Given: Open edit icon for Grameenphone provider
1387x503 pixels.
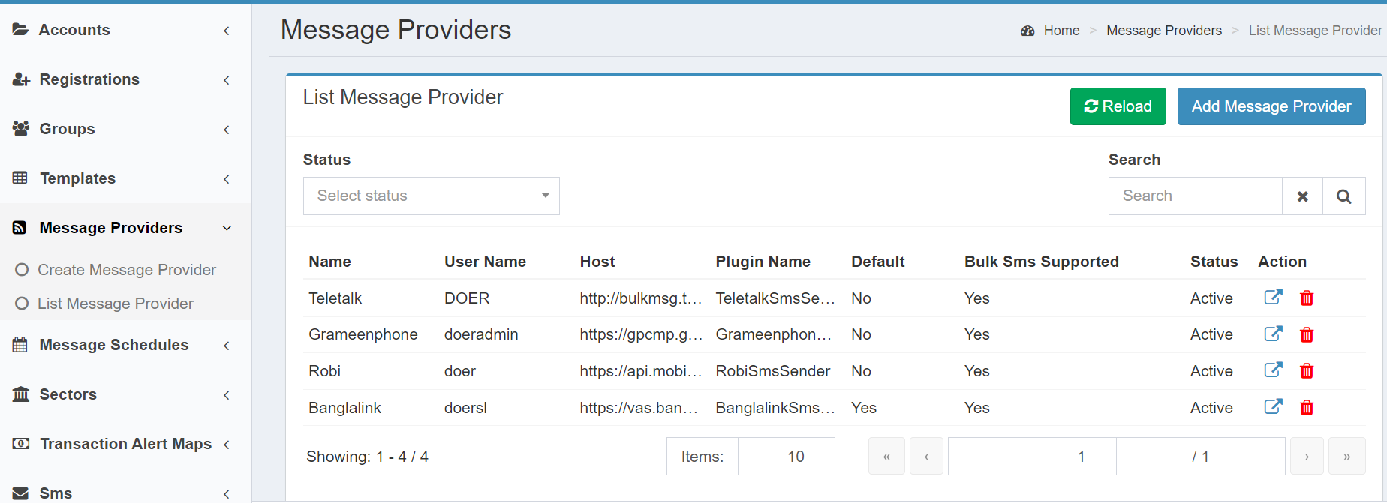Looking at the screenshot, I should [1273, 334].
